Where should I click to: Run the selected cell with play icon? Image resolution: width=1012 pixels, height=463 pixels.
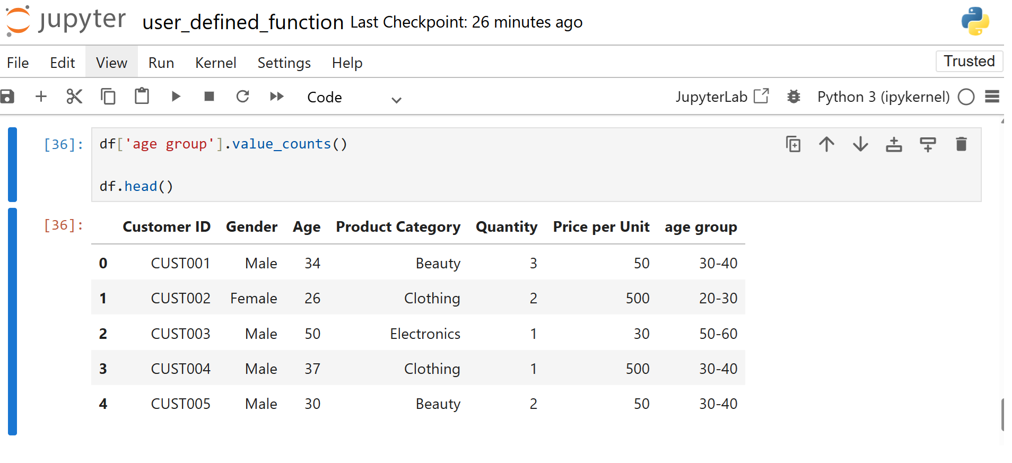[x=176, y=97]
